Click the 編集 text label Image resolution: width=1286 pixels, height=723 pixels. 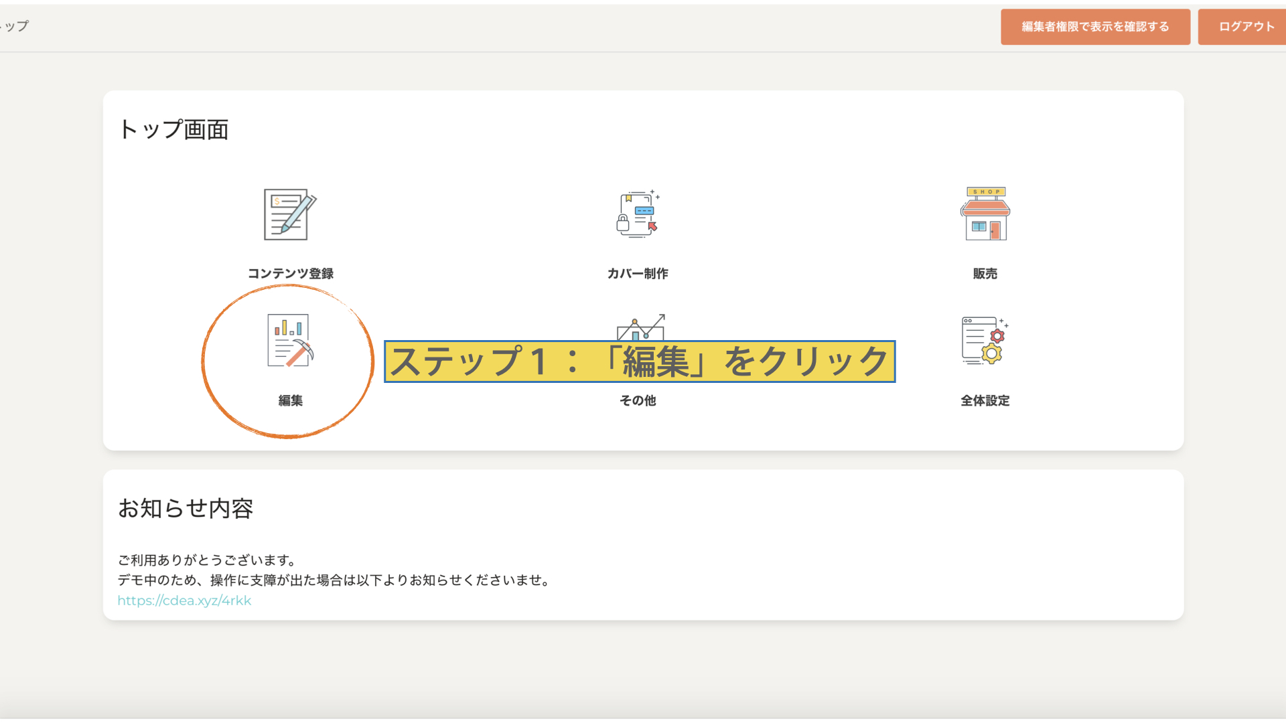coord(290,400)
